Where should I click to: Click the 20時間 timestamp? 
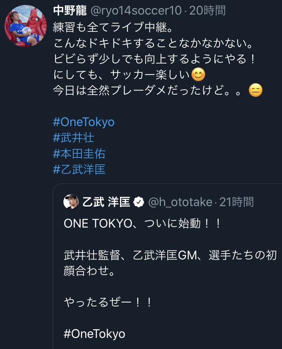coord(207,10)
